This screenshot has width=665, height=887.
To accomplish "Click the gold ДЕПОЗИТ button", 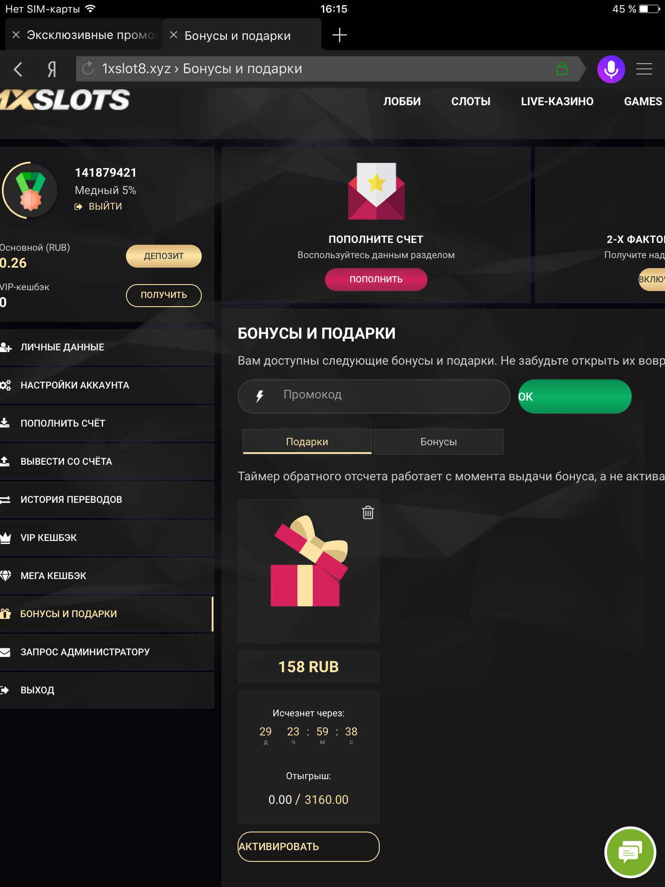I will [164, 256].
